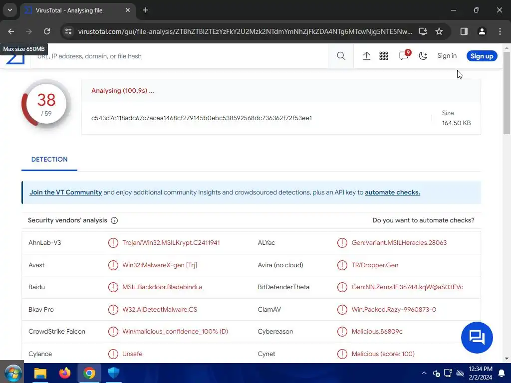
Task: Click MSIL.Backdoor.Bladabindi.a result
Action: 162,287
